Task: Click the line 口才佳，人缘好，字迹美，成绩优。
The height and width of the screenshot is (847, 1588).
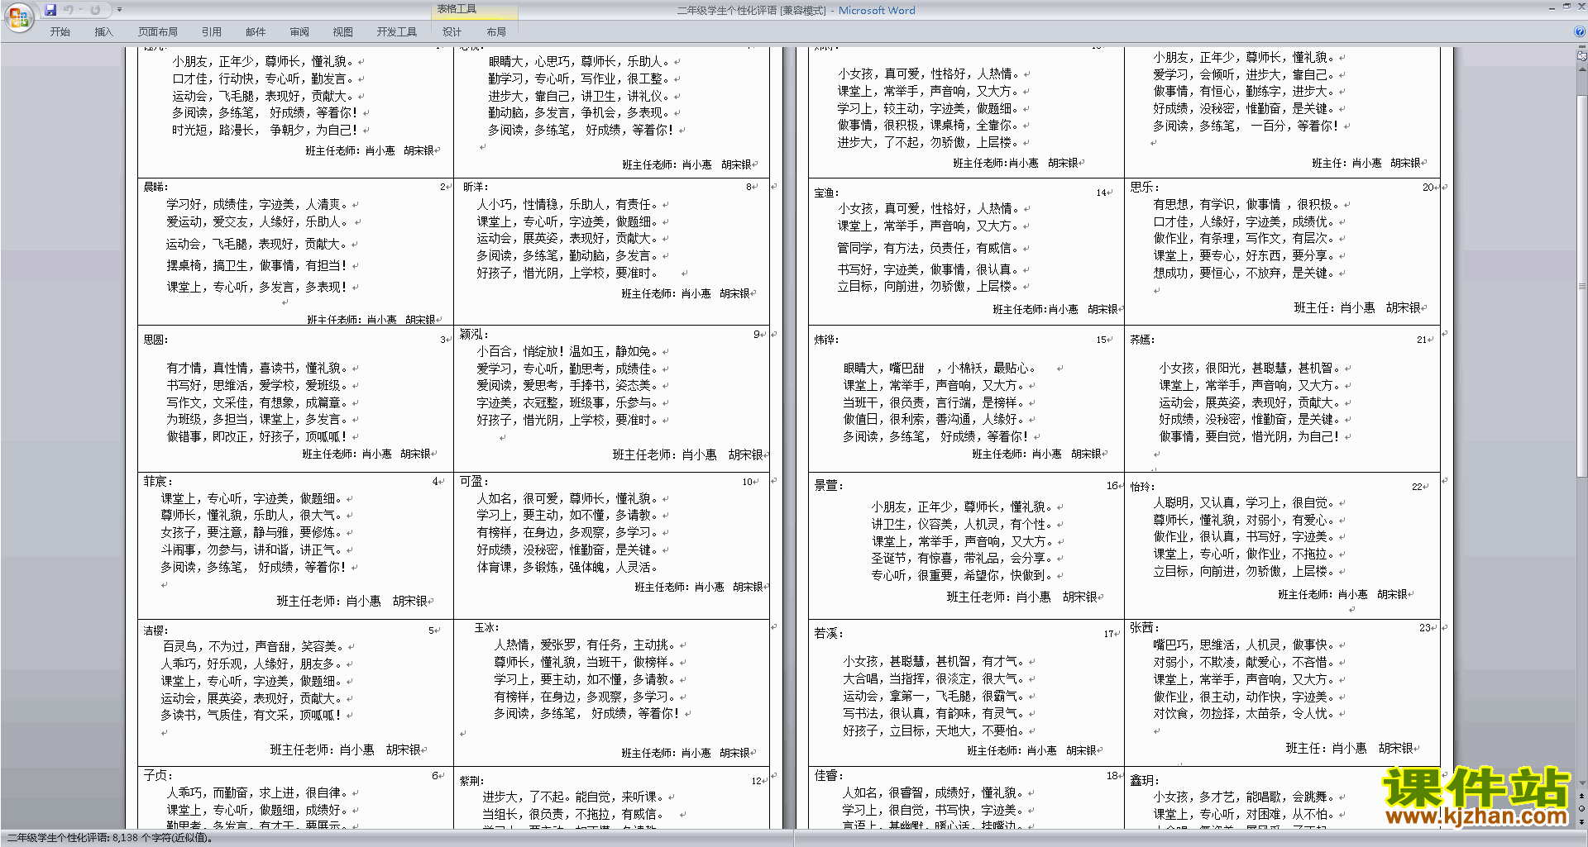Action: pyautogui.click(x=1244, y=221)
